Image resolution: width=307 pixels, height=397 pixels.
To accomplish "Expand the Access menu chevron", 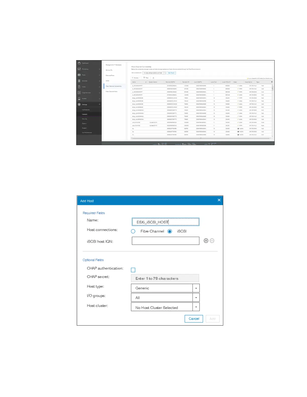I will [x=100, y=98].
